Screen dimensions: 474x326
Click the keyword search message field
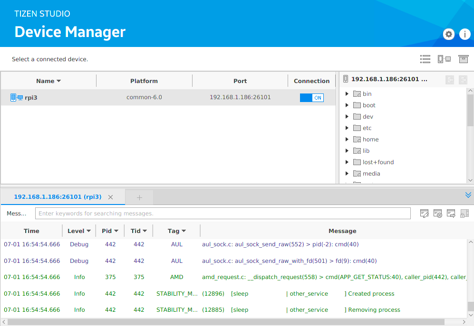tap(223, 214)
